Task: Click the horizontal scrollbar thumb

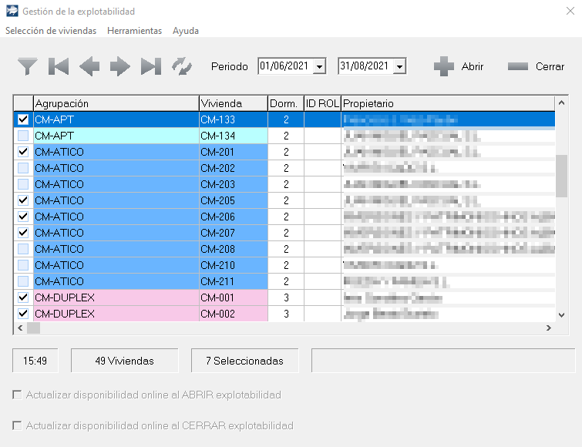Action: 33,328
